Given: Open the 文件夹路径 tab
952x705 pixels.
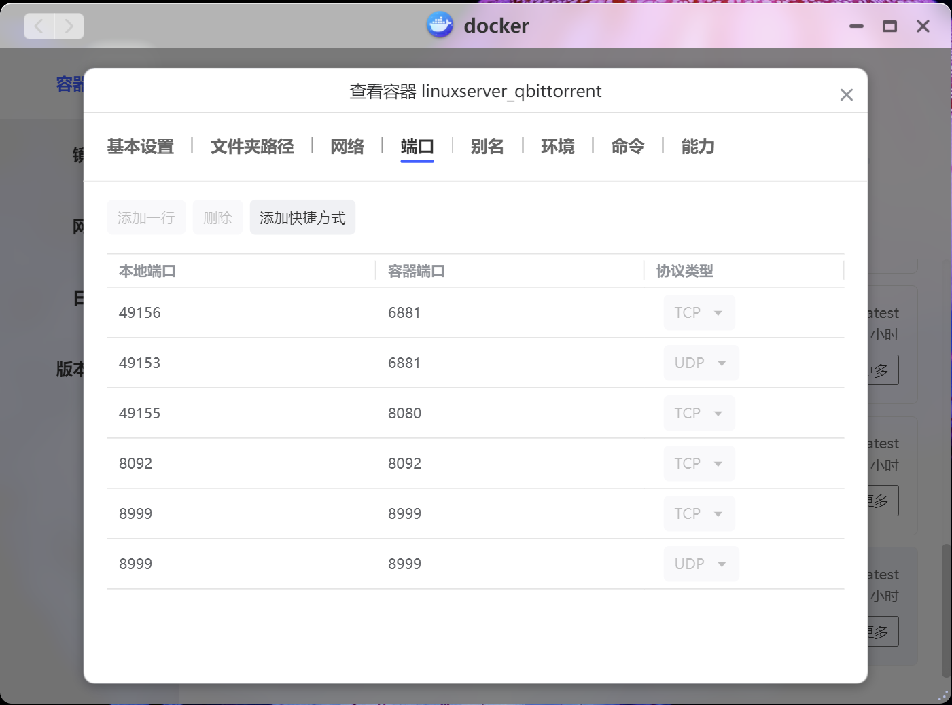Looking at the screenshot, I should (x=252, y=147).
